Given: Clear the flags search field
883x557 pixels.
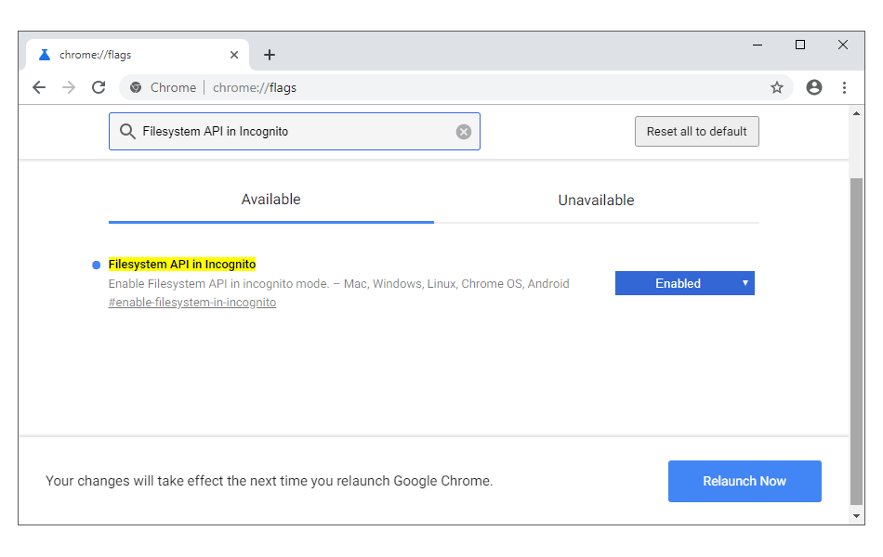Looking at the screenshot, I should [x=464, y=132].
